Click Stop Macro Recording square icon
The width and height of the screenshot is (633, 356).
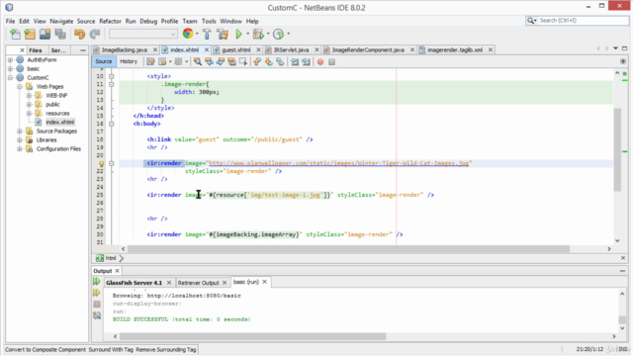[332, 62]
